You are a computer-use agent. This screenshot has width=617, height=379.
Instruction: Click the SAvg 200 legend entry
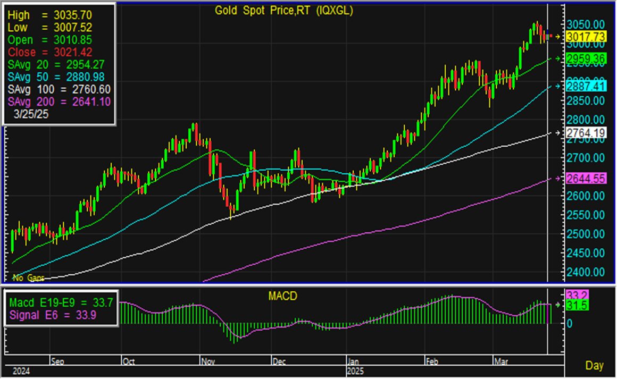(x=59, y=101)
